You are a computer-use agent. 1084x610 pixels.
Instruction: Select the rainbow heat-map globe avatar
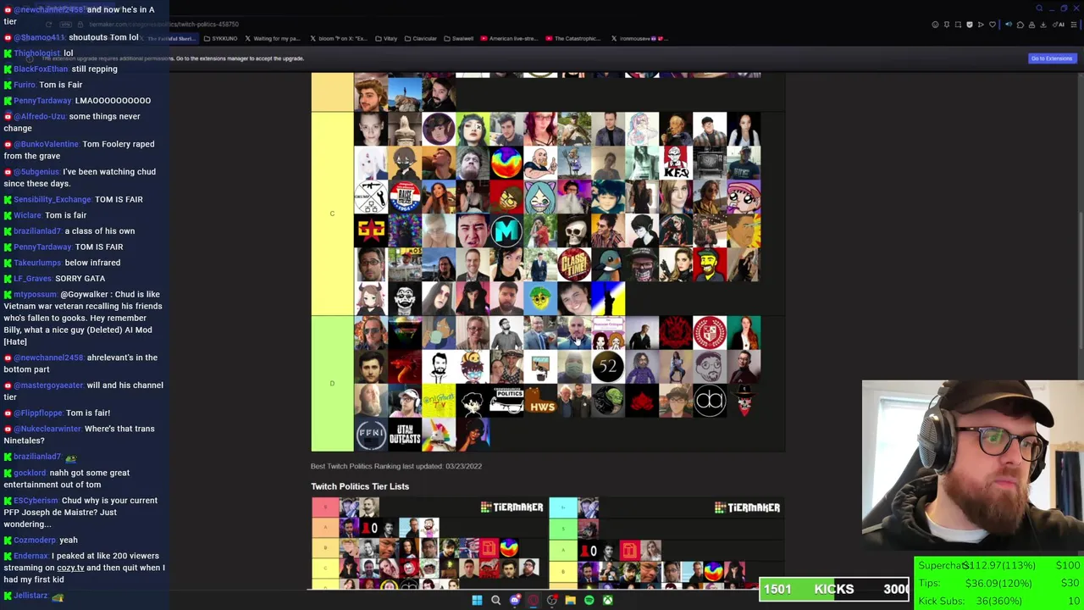[506, 163]
